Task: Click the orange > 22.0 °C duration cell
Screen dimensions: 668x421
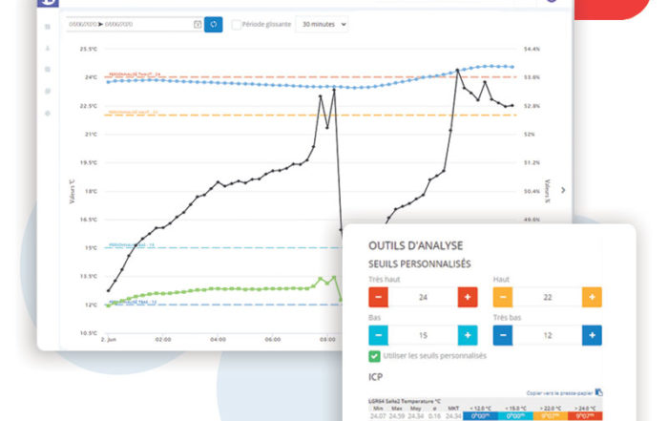Action: pyautogui.click(x=550, y=416)
